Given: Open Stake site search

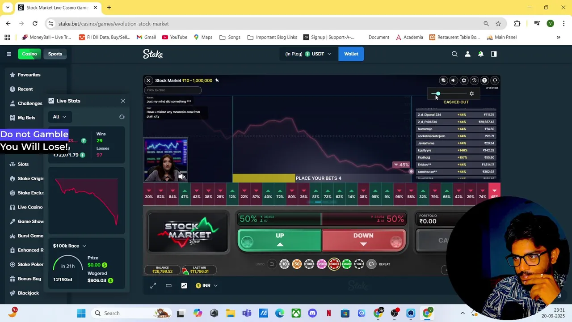Looking at the screenshot, I should pyautogui.click(x=454, y=54).
